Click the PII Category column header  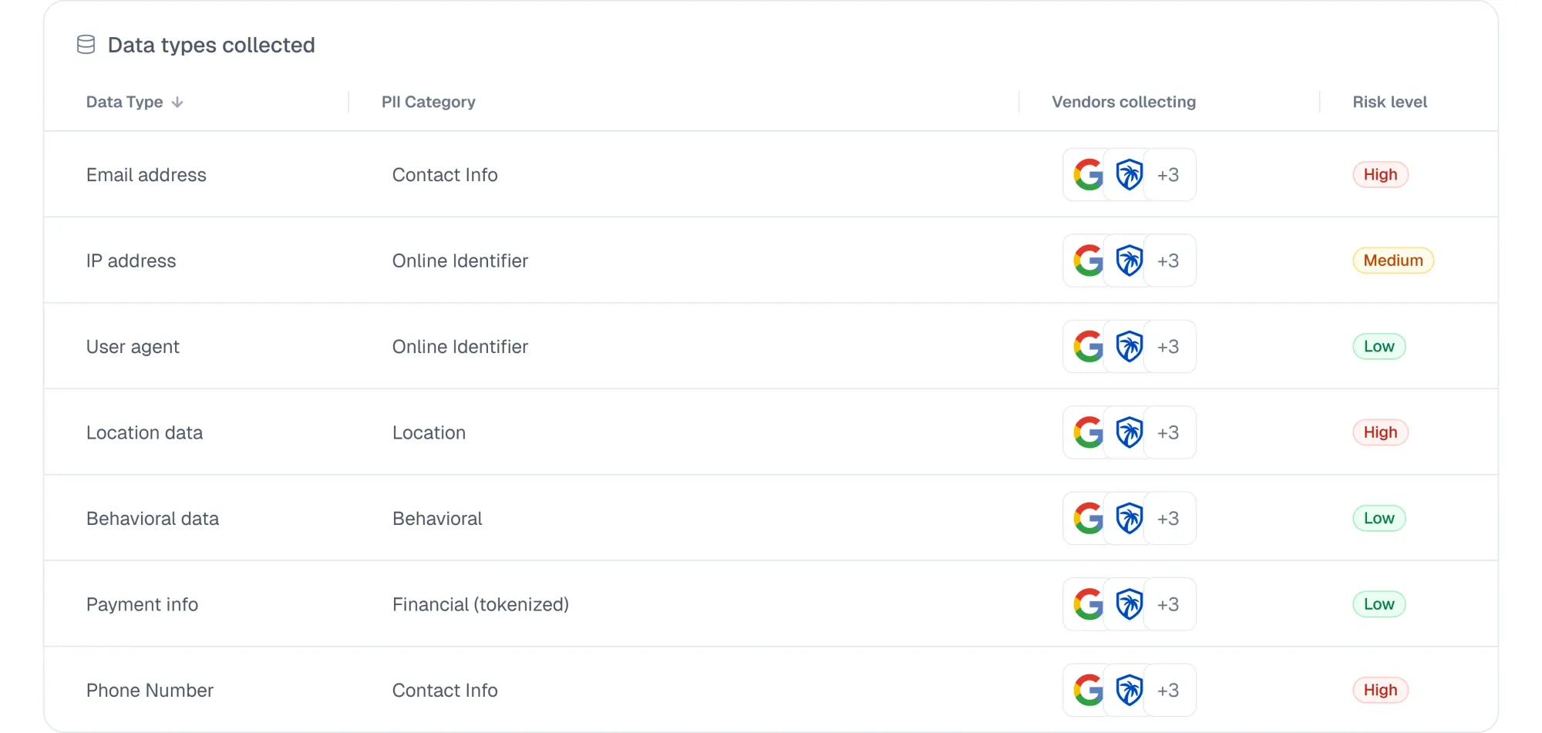(x=429, y=102)
